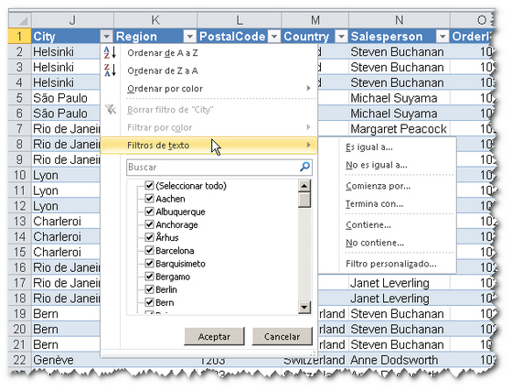Click the filter menu resize grip
The width and height of the screenshot is (512, 391).
point(313,353)
